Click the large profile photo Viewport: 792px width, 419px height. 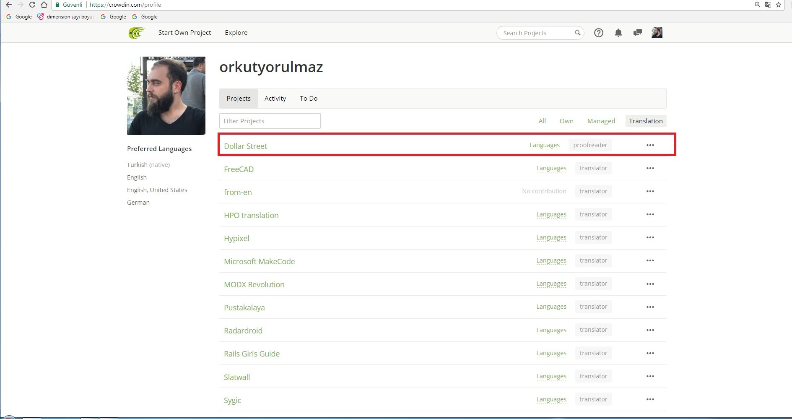pyautogui.click(x=166, y=96)
